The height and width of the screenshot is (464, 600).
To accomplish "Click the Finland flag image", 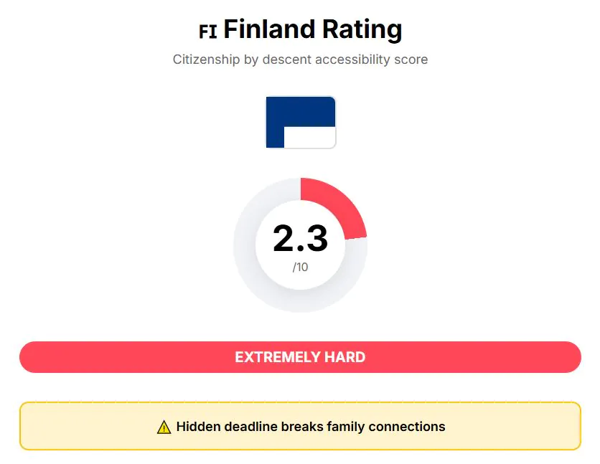I will pyautogui.click(x=300, y=122).
